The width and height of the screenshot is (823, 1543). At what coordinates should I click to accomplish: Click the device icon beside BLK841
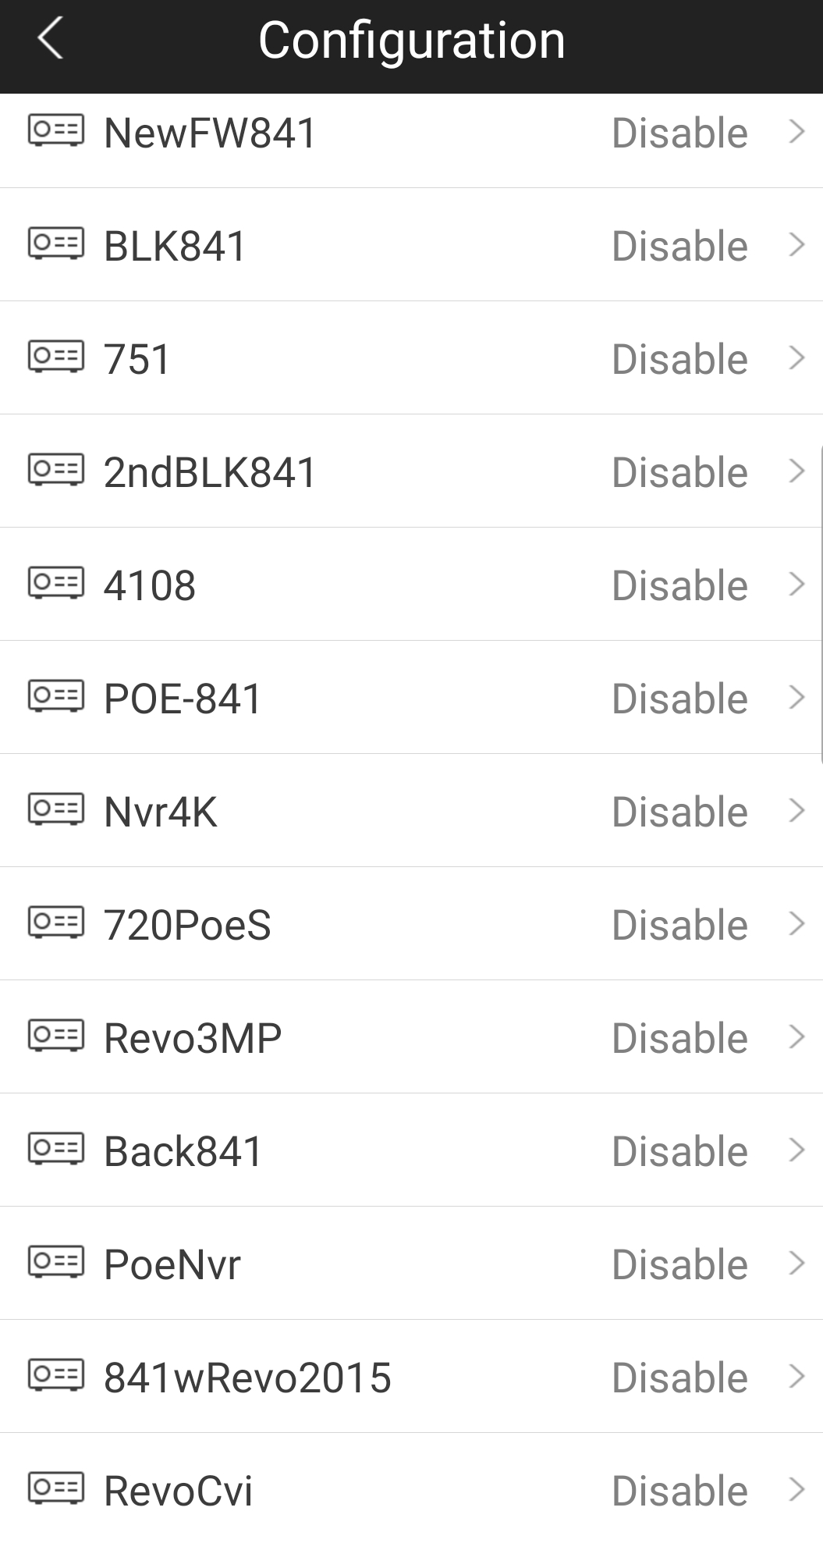click(x=56, y=244)
